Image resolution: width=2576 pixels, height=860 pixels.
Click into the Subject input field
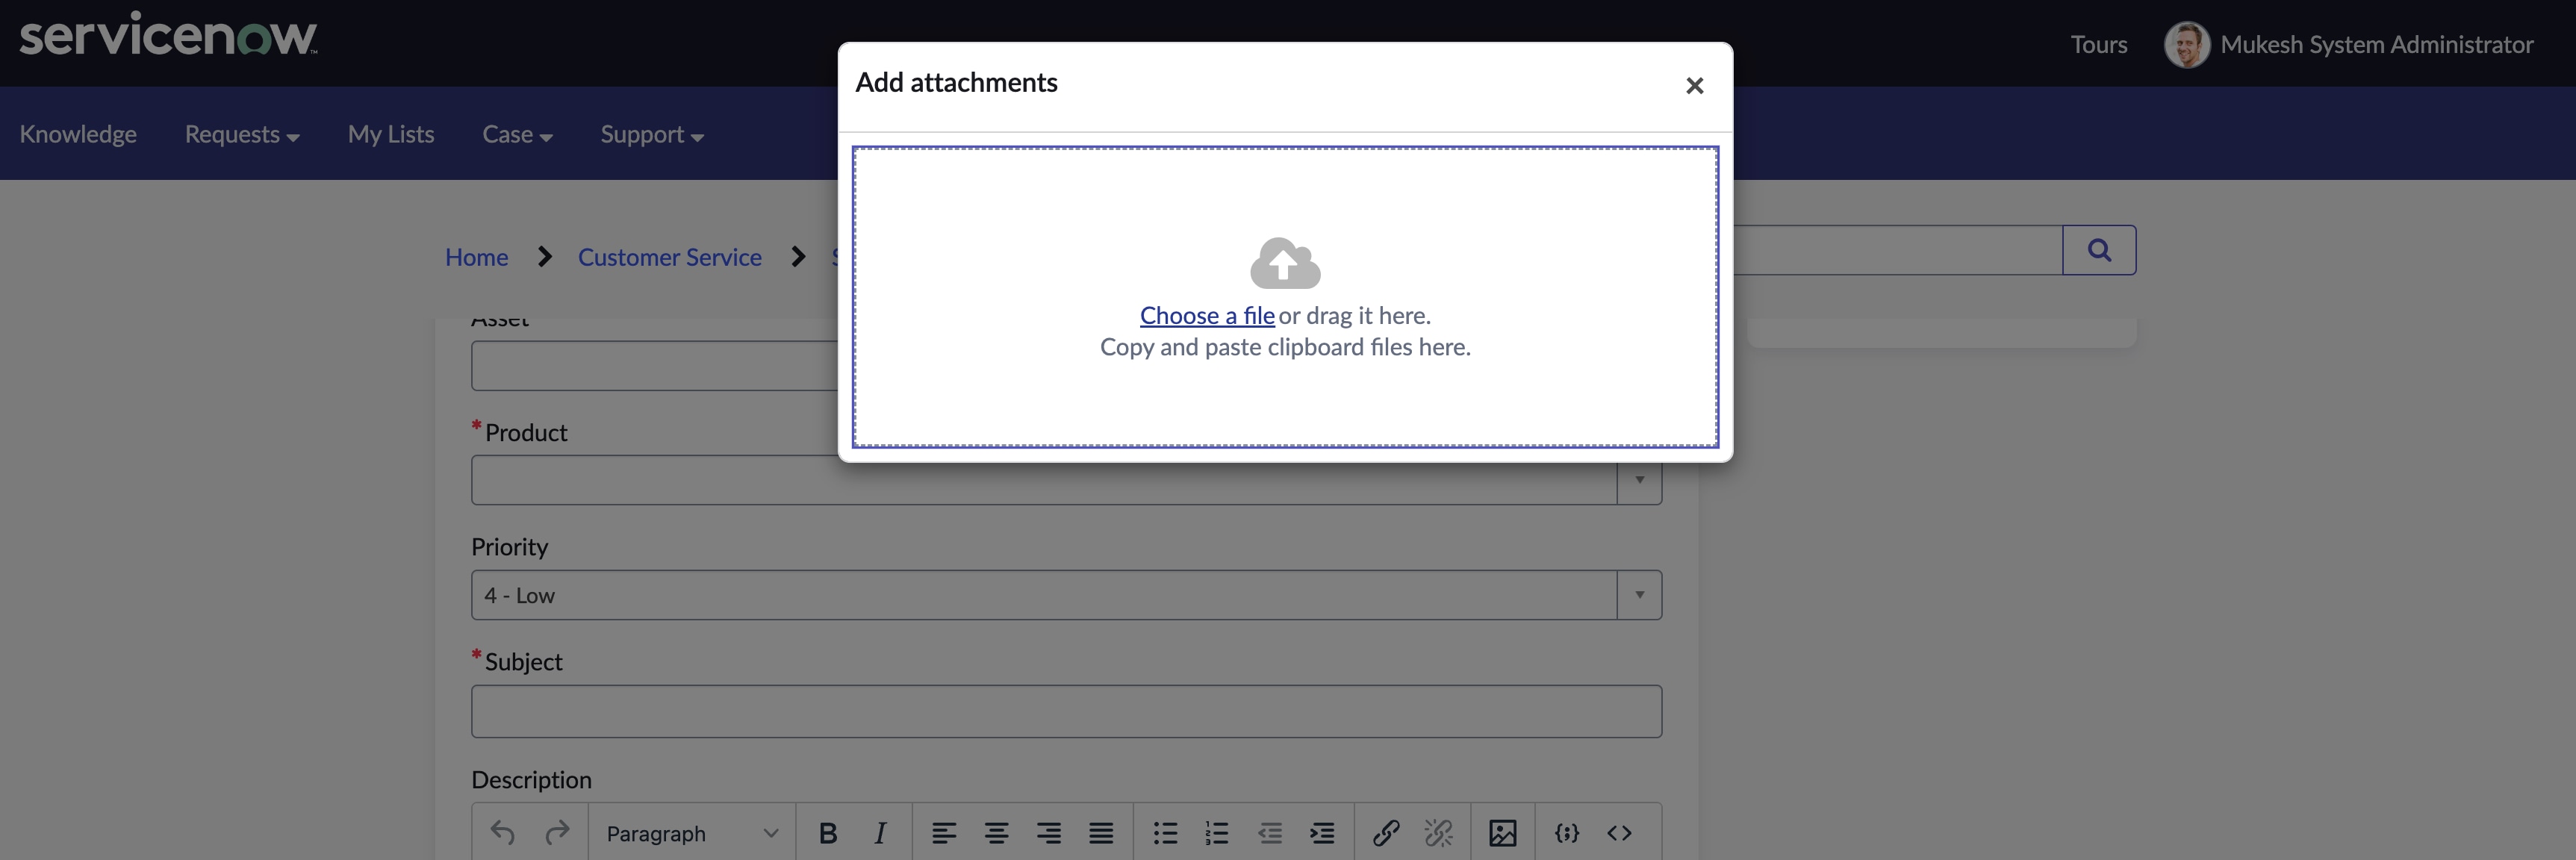pos(1066,711)
